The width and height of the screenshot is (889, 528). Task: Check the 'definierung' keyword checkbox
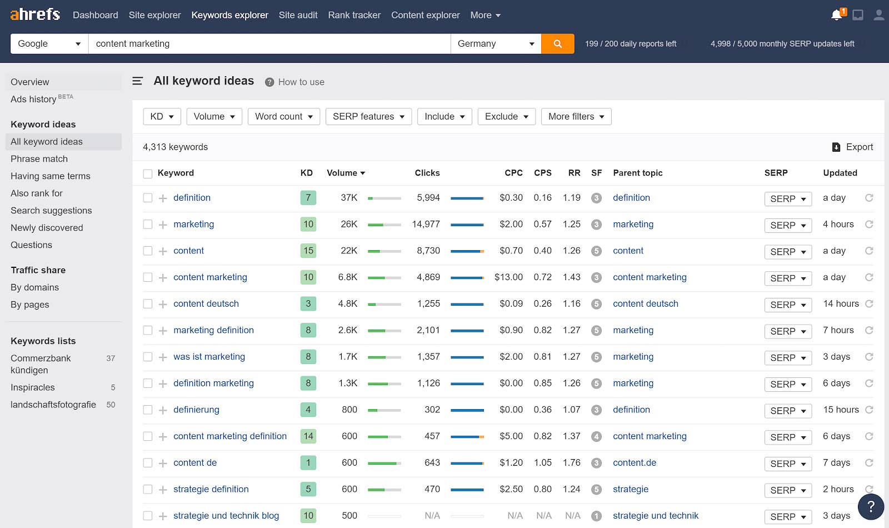coord(148,410)
